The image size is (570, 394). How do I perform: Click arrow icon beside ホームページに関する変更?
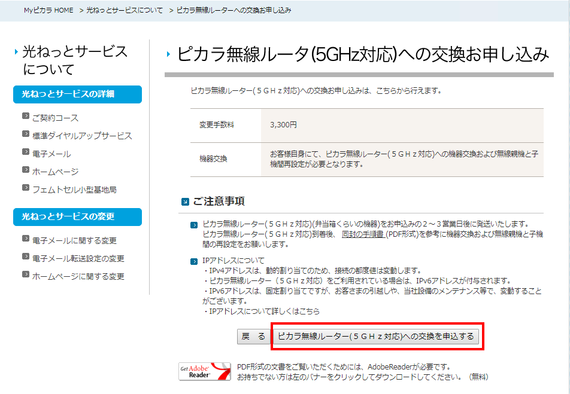(25, 274)
